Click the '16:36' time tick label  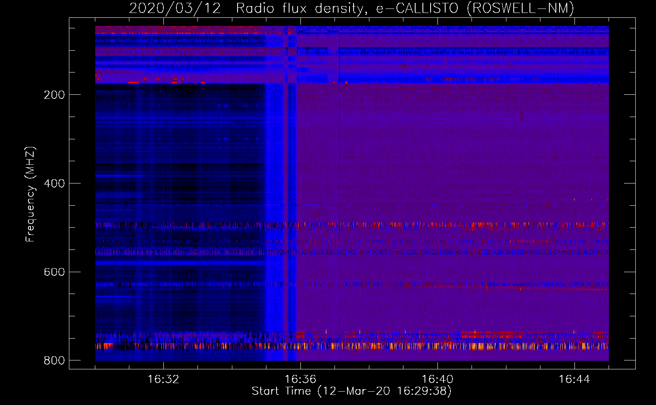coord(300,379)
